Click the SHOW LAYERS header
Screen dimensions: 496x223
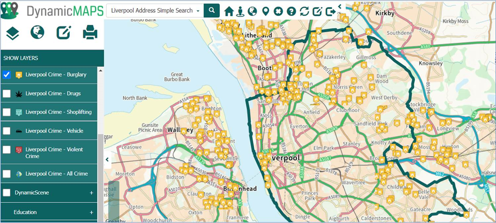52,58
